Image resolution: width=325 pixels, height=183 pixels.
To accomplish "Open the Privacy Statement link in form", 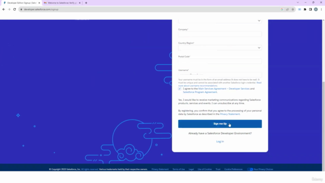I will tap(230, 114).
